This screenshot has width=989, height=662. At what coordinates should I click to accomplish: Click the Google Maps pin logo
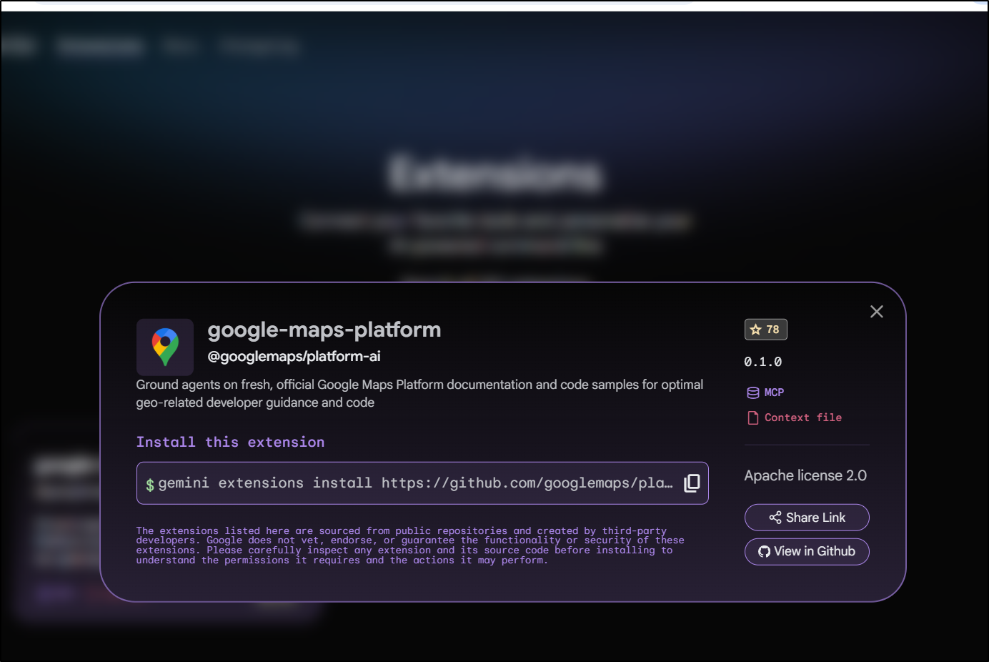[165, 347]
